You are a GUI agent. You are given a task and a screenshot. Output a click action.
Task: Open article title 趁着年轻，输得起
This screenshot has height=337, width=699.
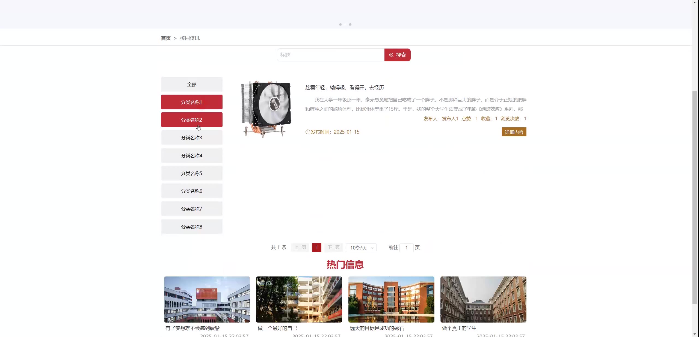click(x=344, y=87)
